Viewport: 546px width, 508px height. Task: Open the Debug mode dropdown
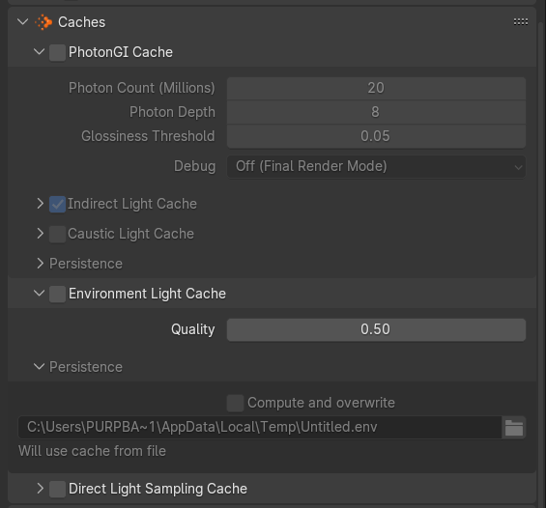click(x=376, y=167)
